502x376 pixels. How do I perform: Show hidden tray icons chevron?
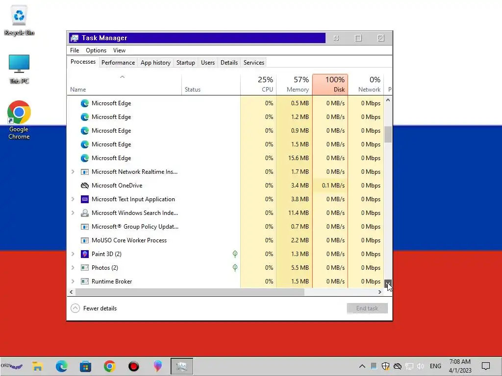click(x=362, y=366)
